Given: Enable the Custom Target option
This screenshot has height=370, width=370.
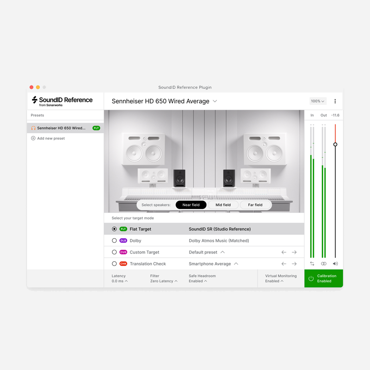Looking at the screenshot, I should point(114,252).
